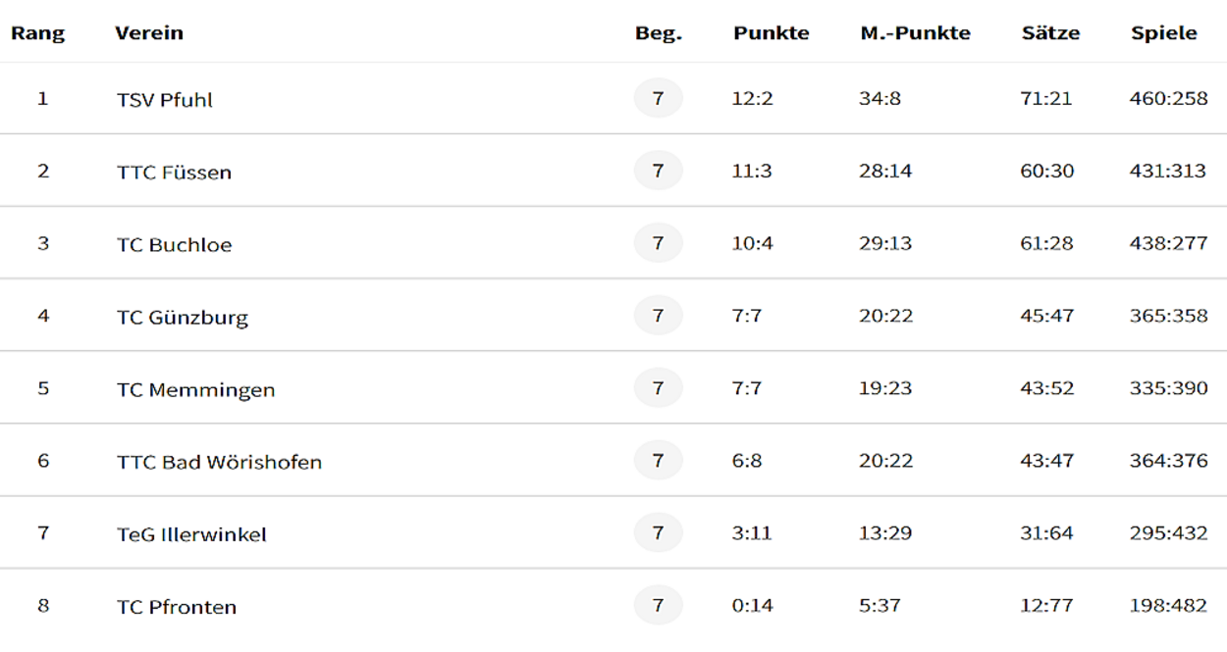
Task: Click the Punkte column header
Action: tap(772, 33)
